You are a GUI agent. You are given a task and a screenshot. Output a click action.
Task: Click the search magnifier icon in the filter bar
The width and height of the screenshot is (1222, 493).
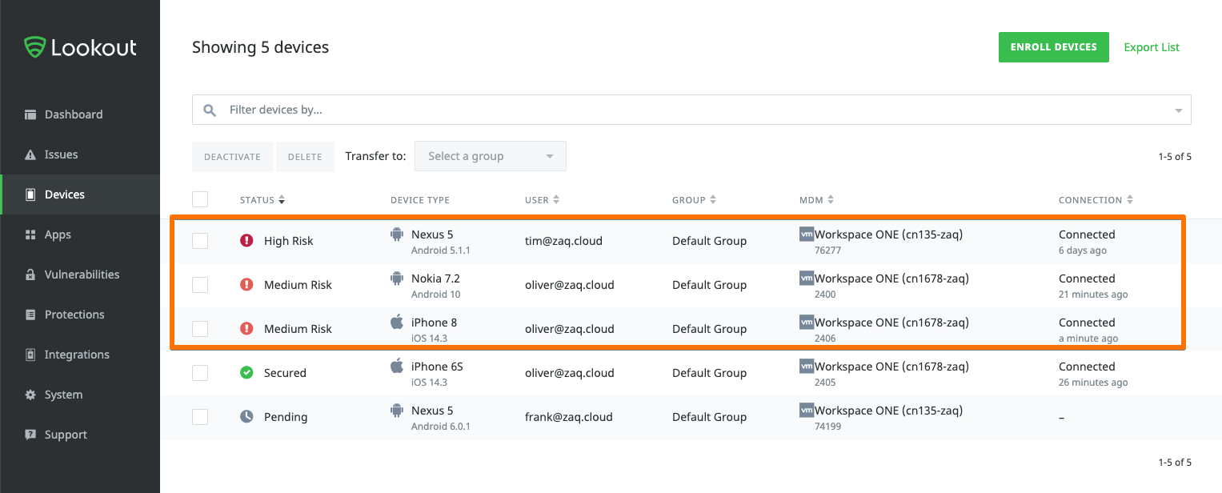(210, 110)
